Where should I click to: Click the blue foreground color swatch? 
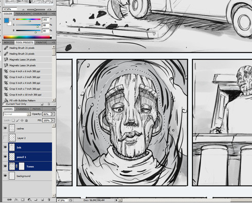pos(7,21)
